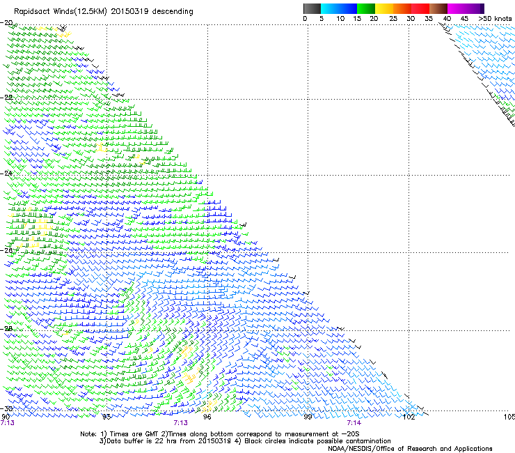
Task: Click the blue 5-15 knots color segment
Action: [x=339, y=8]
